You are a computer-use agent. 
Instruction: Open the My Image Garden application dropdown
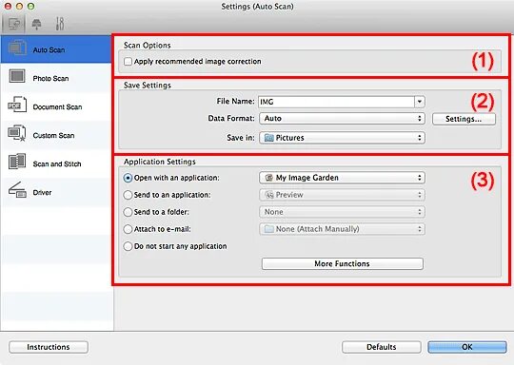coord(342,178)
